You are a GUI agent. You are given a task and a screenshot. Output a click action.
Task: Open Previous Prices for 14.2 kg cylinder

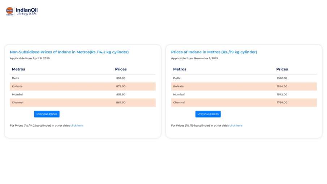coord(47,114)
